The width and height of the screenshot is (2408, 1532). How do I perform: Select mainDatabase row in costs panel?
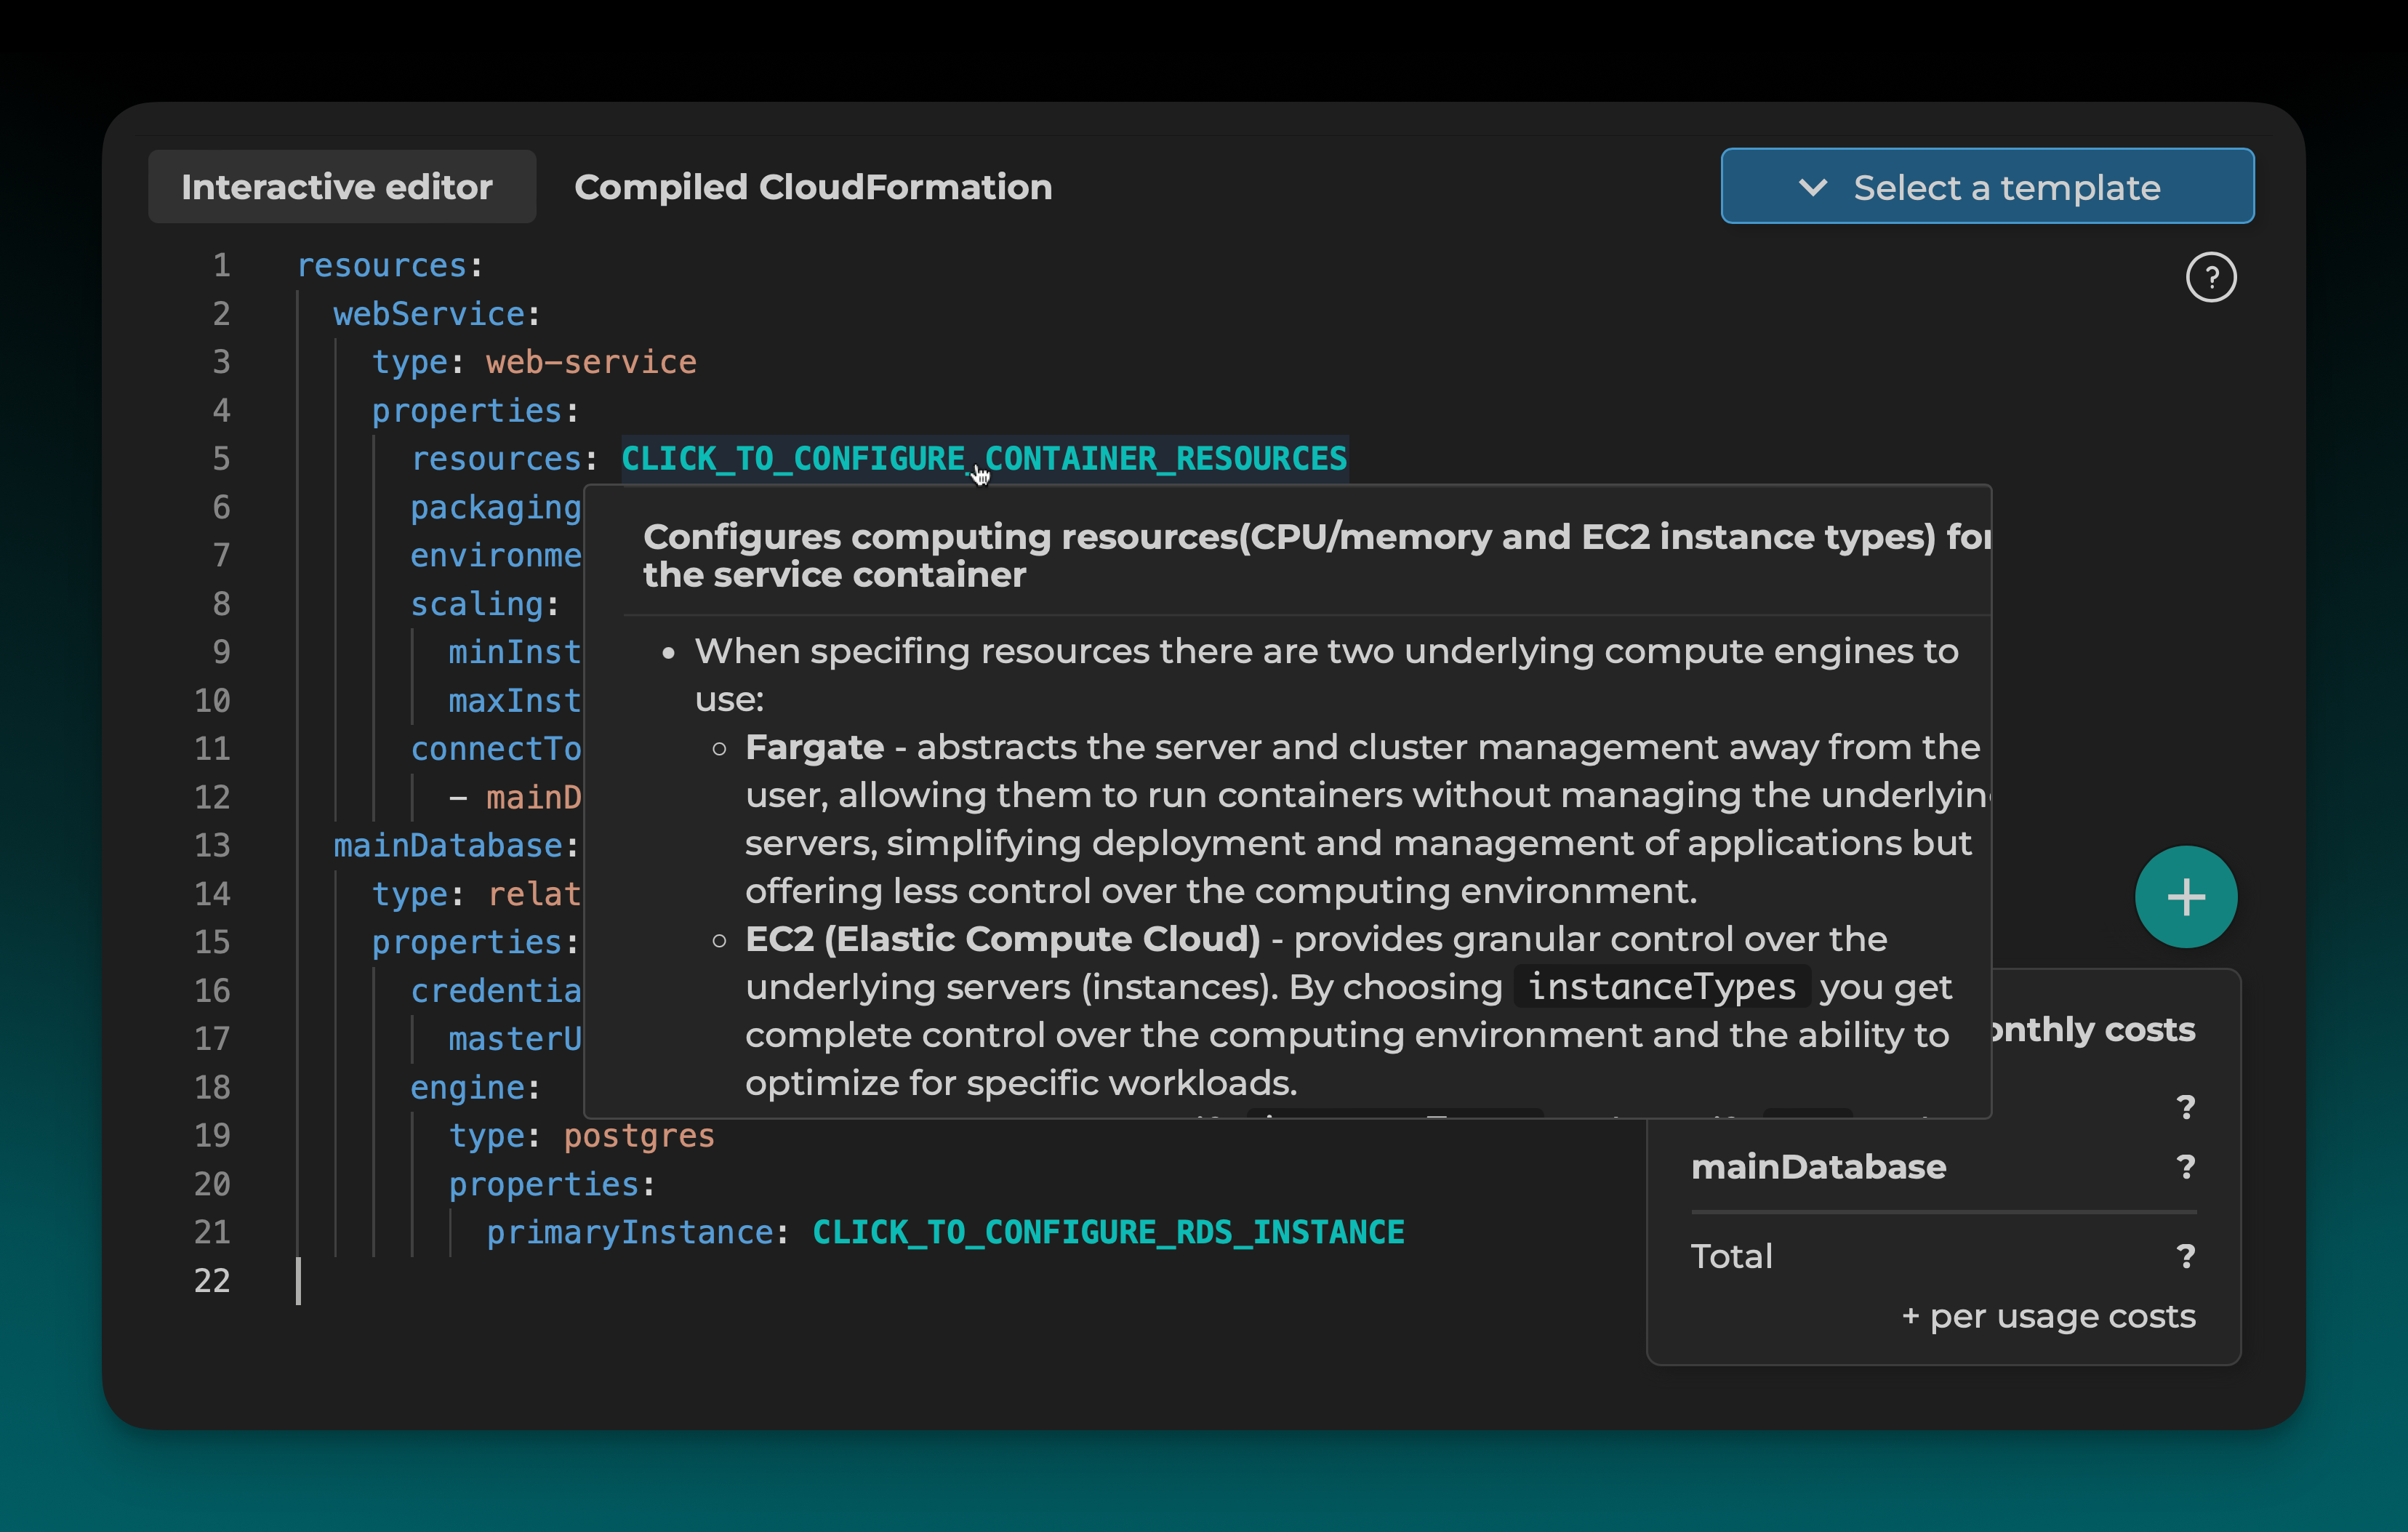[x=1943, y=1167]
